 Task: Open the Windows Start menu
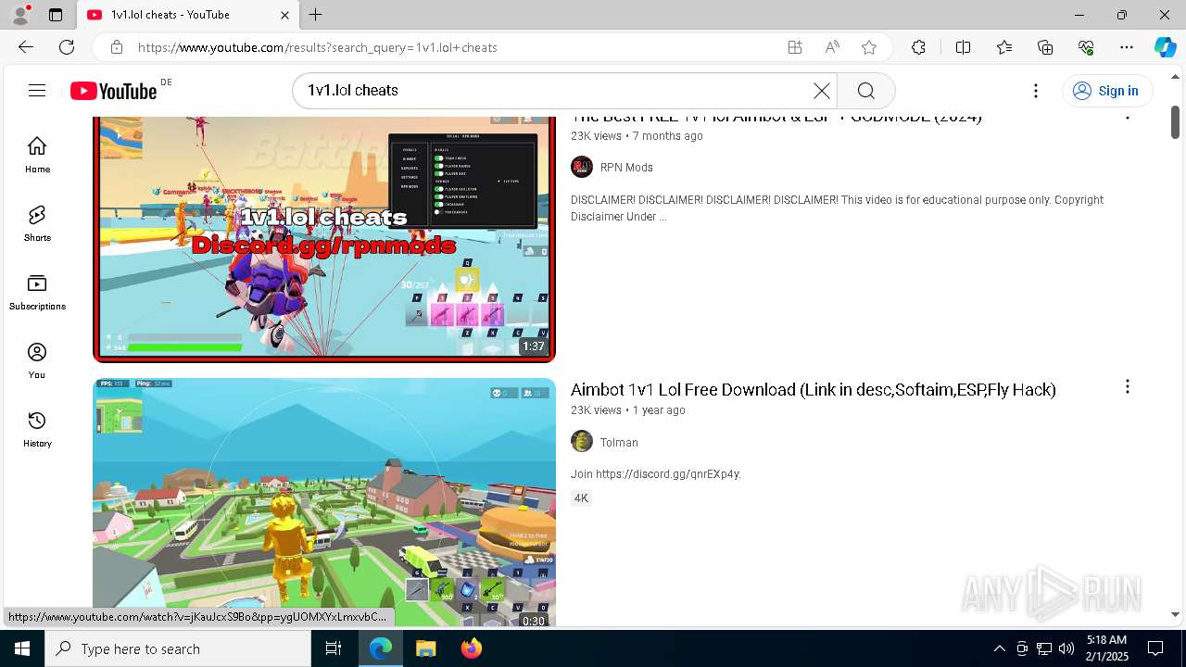[22, 648]
